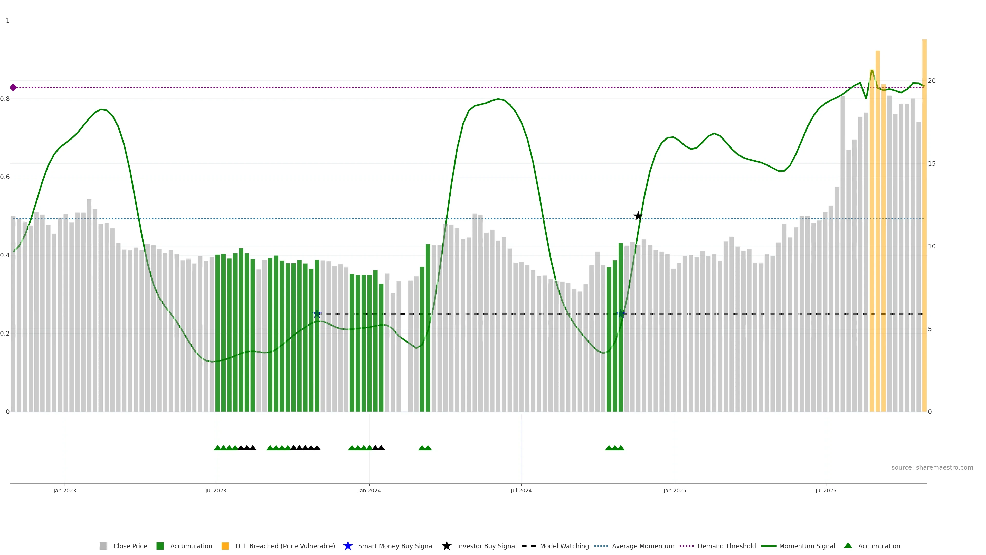Click the green triangle Accumulation legend icon

click(848, 545)
